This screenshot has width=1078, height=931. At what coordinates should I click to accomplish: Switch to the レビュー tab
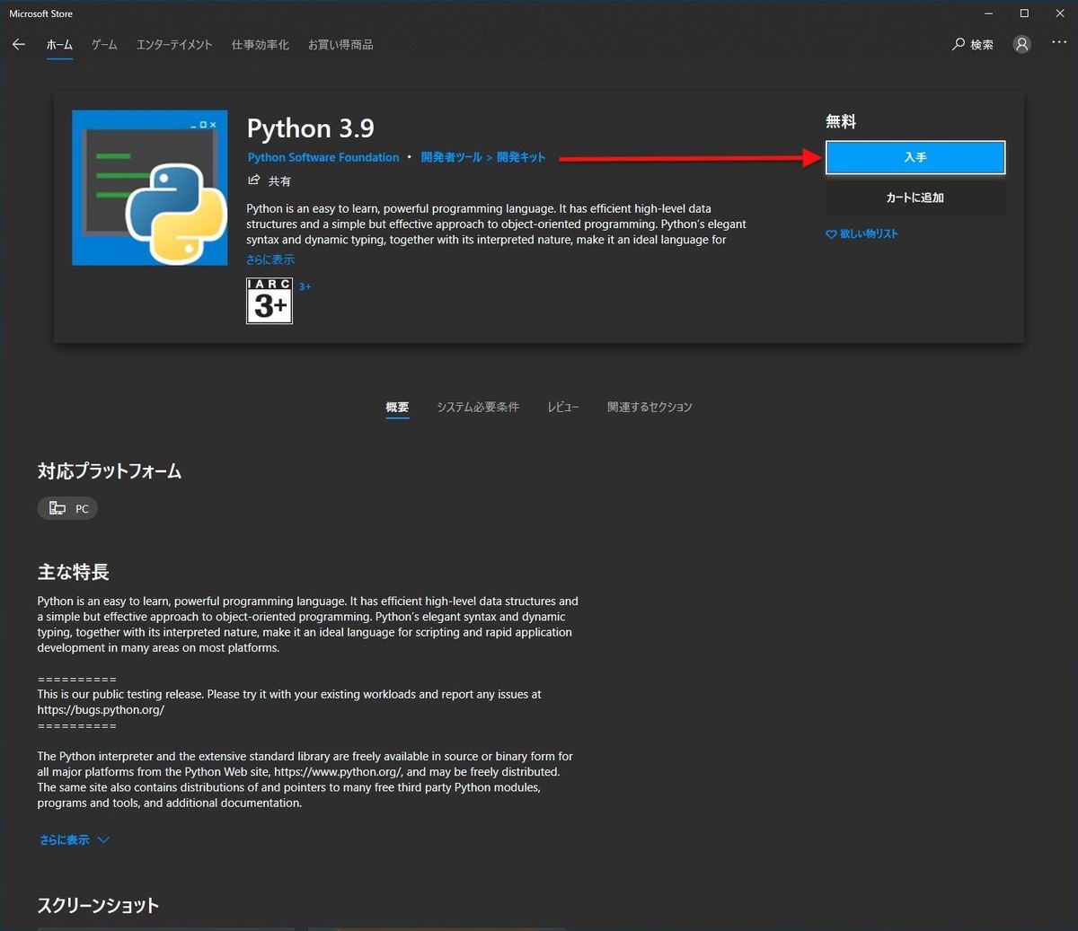pos(563,407)
